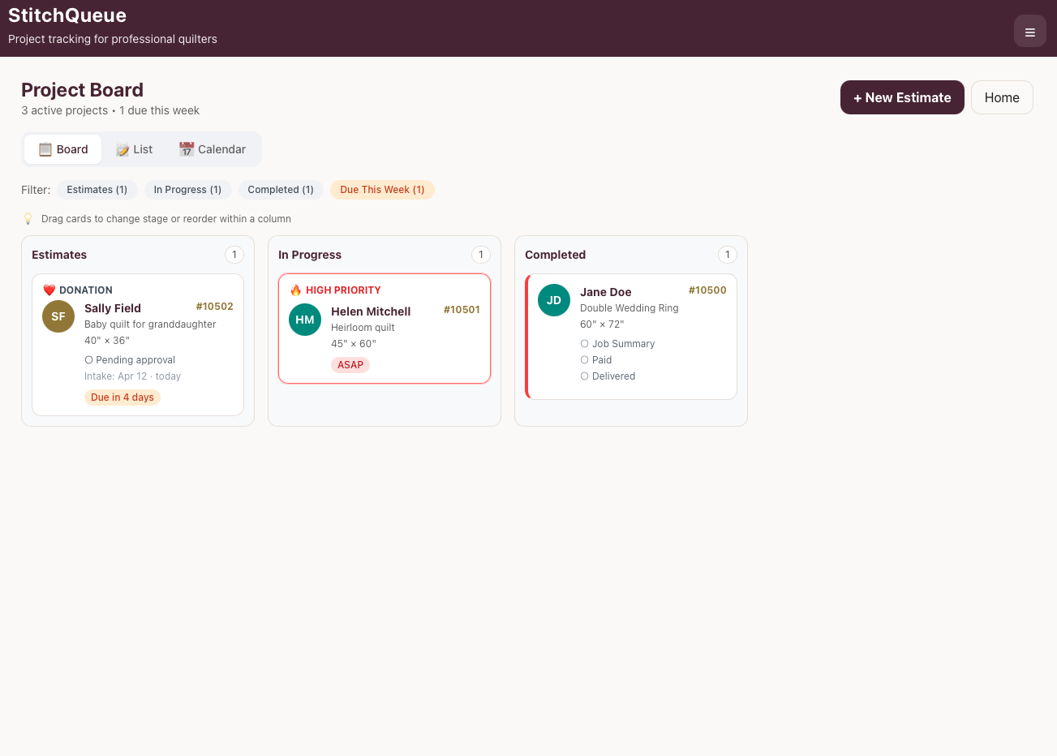This screenshot has height=756, width=1057.
Task: Open project #10502
Action: (214, 307)
